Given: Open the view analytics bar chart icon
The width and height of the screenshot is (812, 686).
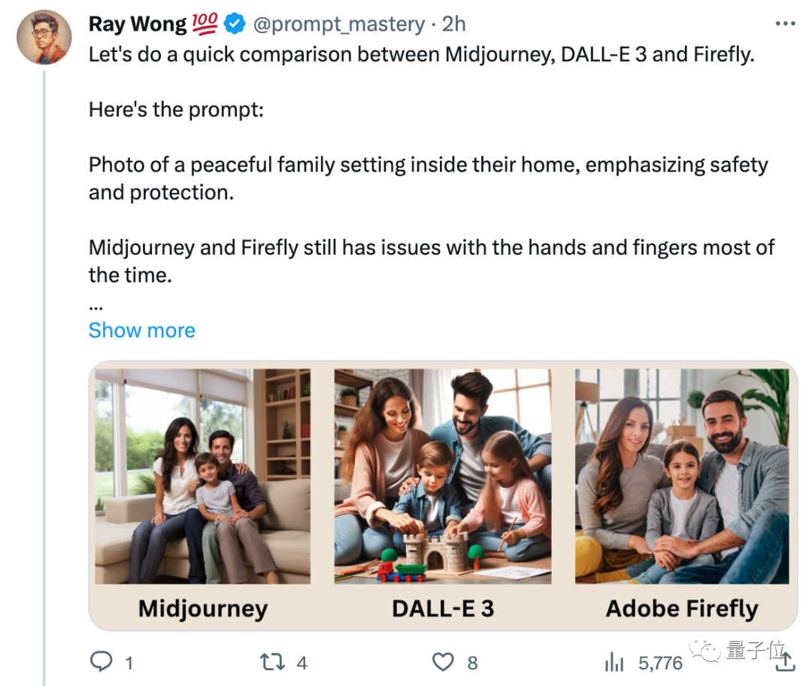Looking at the screenshot, I should (615, 662).
